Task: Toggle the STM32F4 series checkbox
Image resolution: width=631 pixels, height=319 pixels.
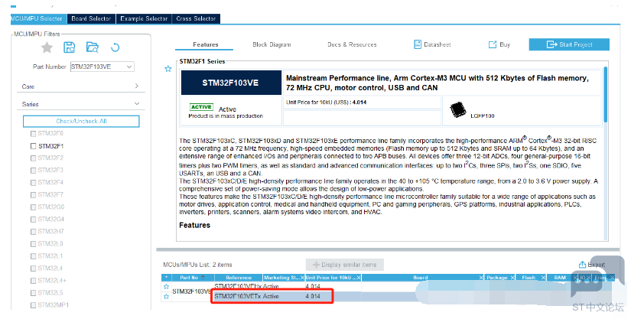Action: point(33,183)
